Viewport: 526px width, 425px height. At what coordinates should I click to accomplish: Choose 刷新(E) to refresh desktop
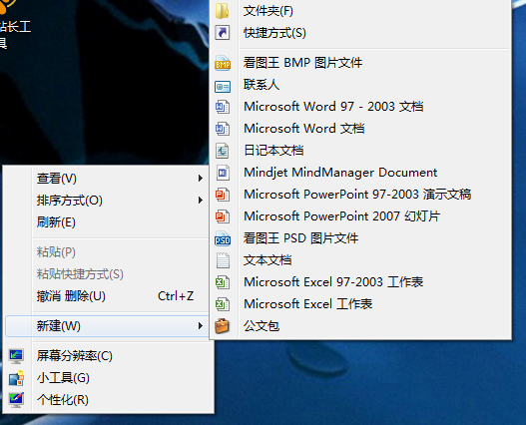108,222
